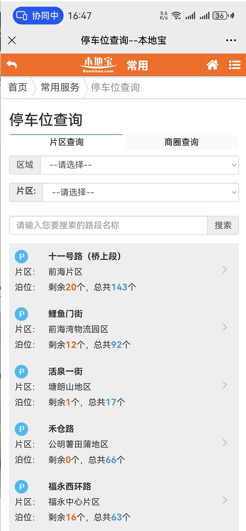Open the Bendibao home icon
Viewport: 246px width, 531px height.
tap(212, 65)
